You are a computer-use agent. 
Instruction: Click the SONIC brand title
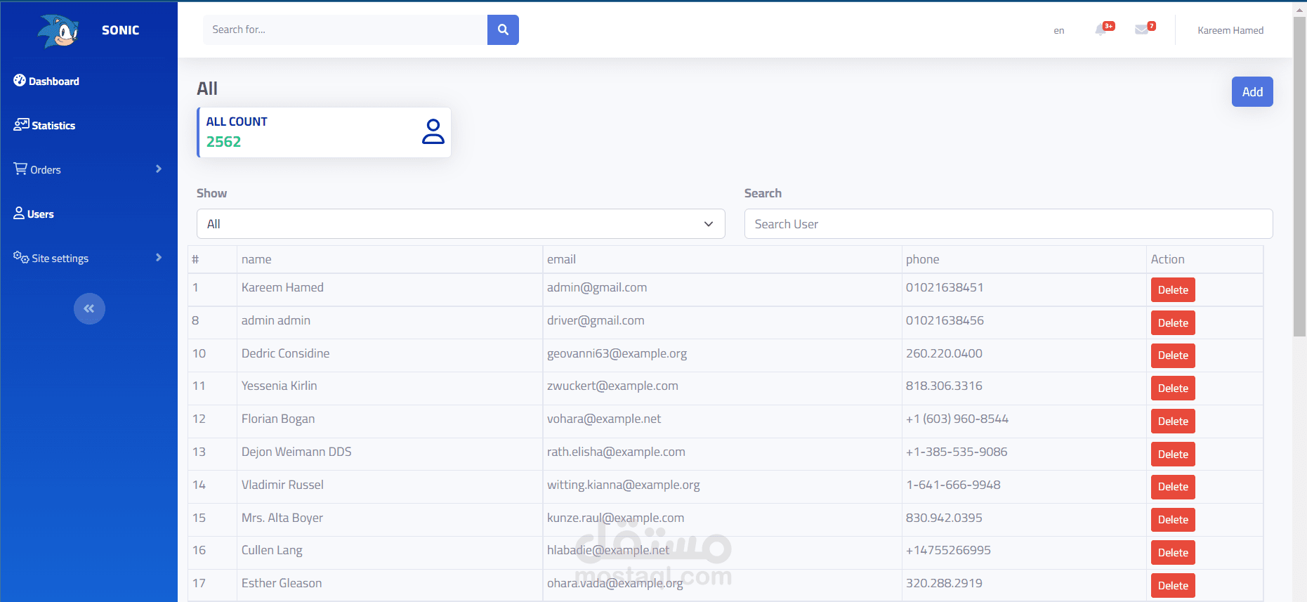click(x=121, y=30)
